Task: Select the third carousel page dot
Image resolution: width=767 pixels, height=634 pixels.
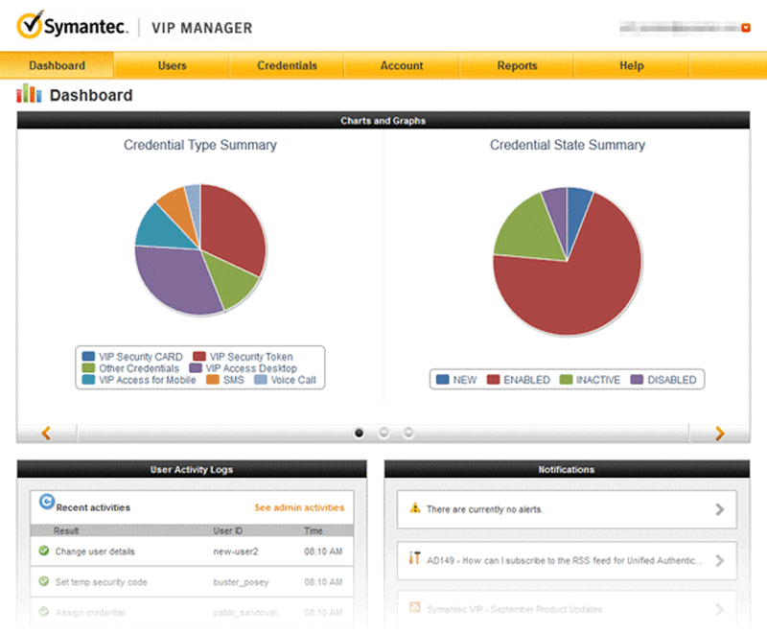Action: tap(408, 433)
